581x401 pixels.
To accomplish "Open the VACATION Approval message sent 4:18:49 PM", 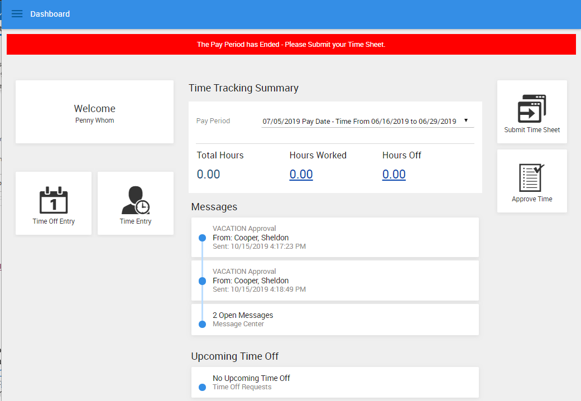I will [335, 281].
